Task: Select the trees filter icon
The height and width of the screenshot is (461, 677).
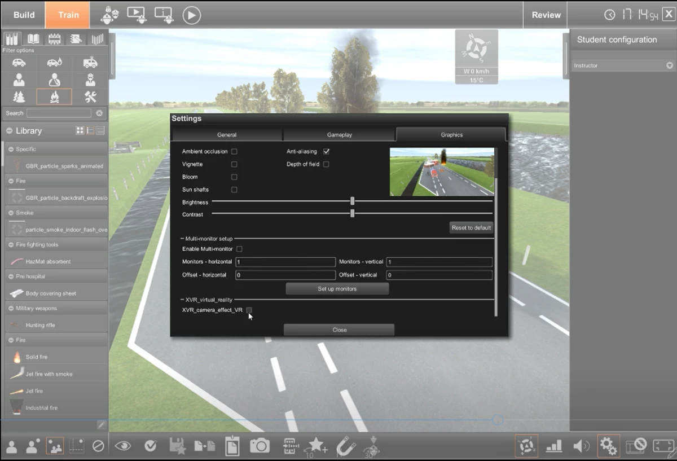Action: tap(19, 97)
